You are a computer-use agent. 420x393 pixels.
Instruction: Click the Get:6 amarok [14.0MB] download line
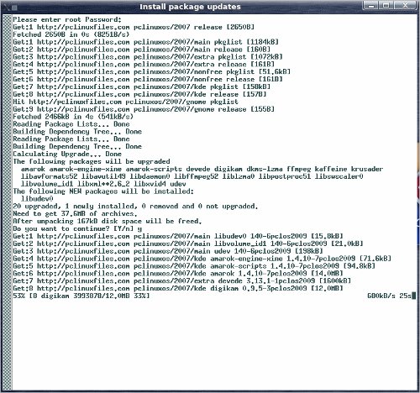tap(178, 274)
